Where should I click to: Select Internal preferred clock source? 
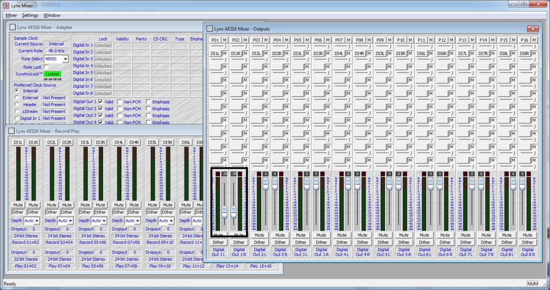pos(17,91)
